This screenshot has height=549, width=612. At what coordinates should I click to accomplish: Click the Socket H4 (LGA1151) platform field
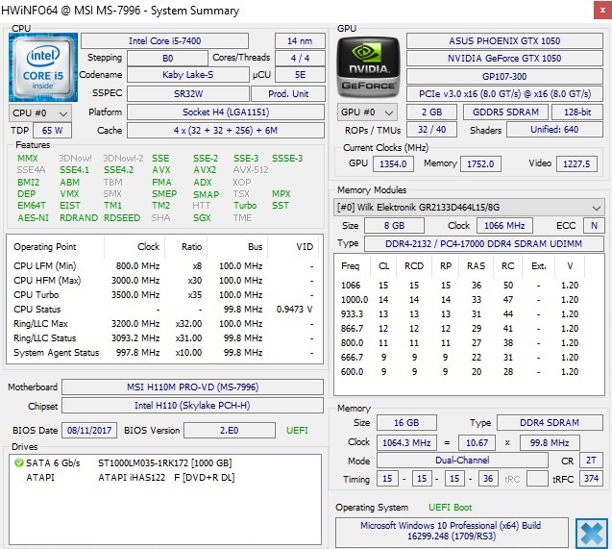coord(226,112)
